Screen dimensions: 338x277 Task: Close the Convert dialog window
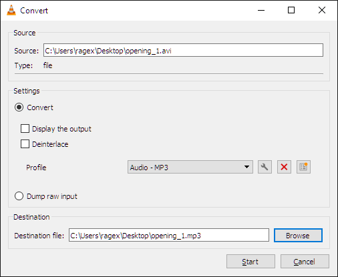click(x=322, y=10)
